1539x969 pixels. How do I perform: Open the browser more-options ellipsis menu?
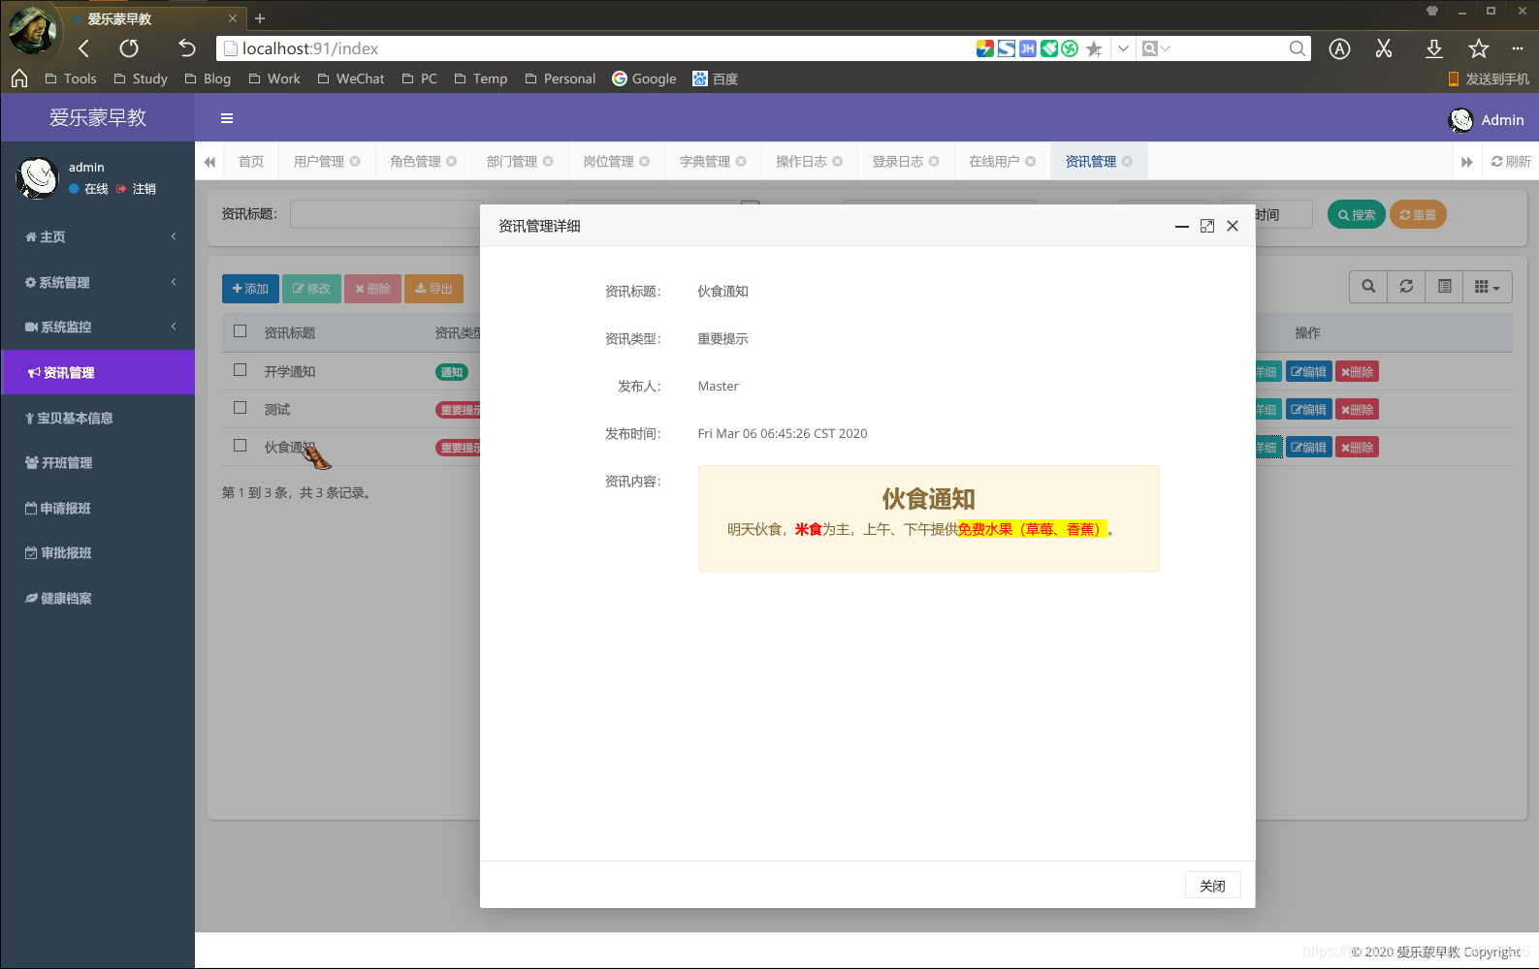click(x=1518, y=48)
